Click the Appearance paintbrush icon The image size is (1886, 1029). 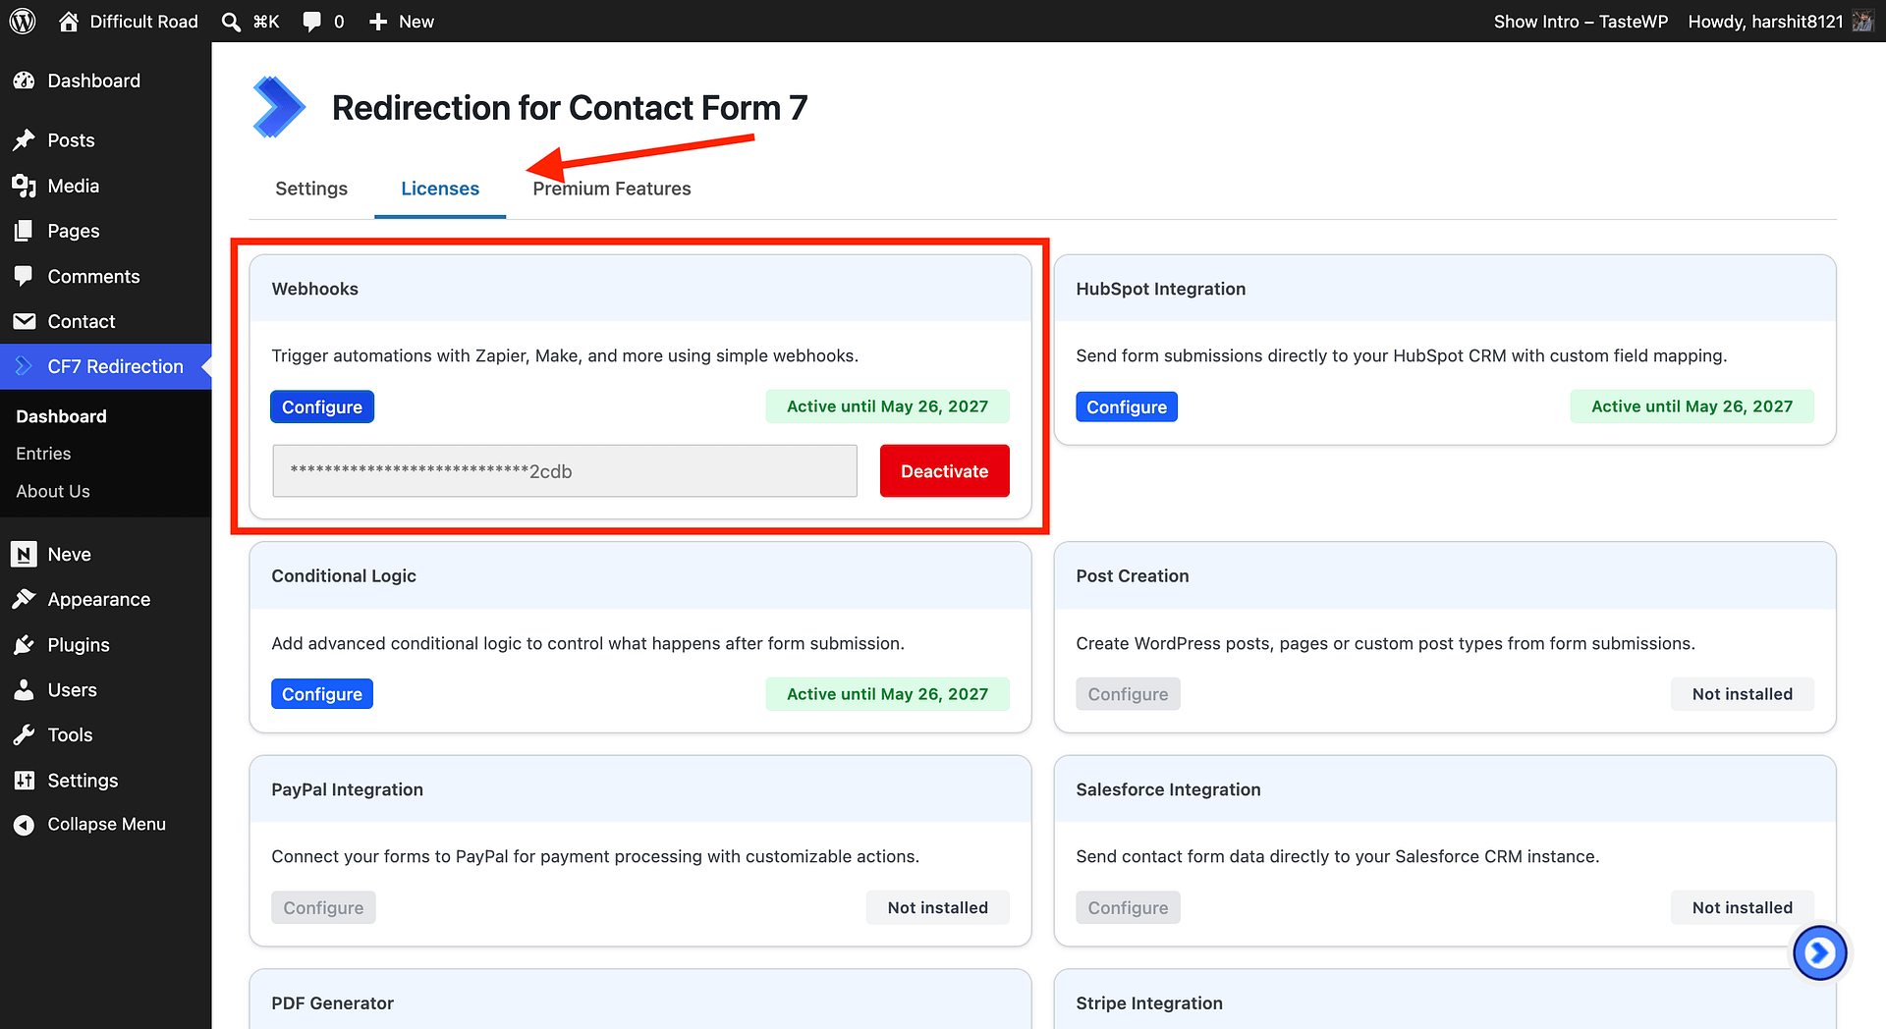coord(25,599)
